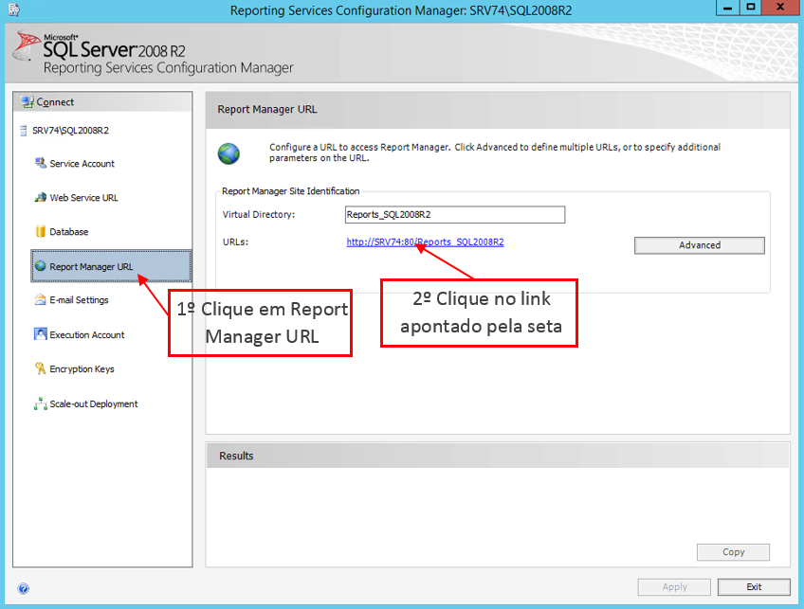Click the Execution Account icon
The image size is (804, 609).
click(x=41, y=334)
